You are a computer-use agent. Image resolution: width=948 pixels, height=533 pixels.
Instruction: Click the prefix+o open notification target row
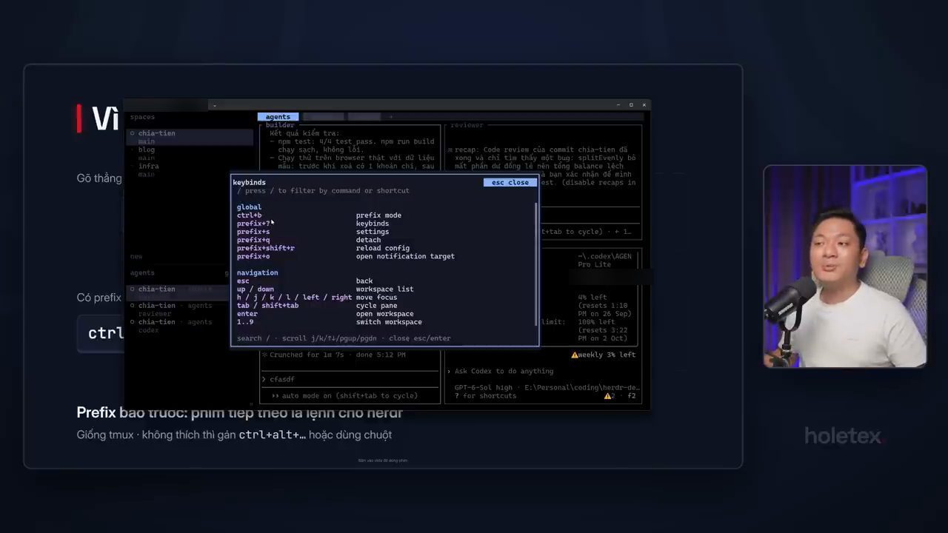pyautogui.click(x=346, y=256)
